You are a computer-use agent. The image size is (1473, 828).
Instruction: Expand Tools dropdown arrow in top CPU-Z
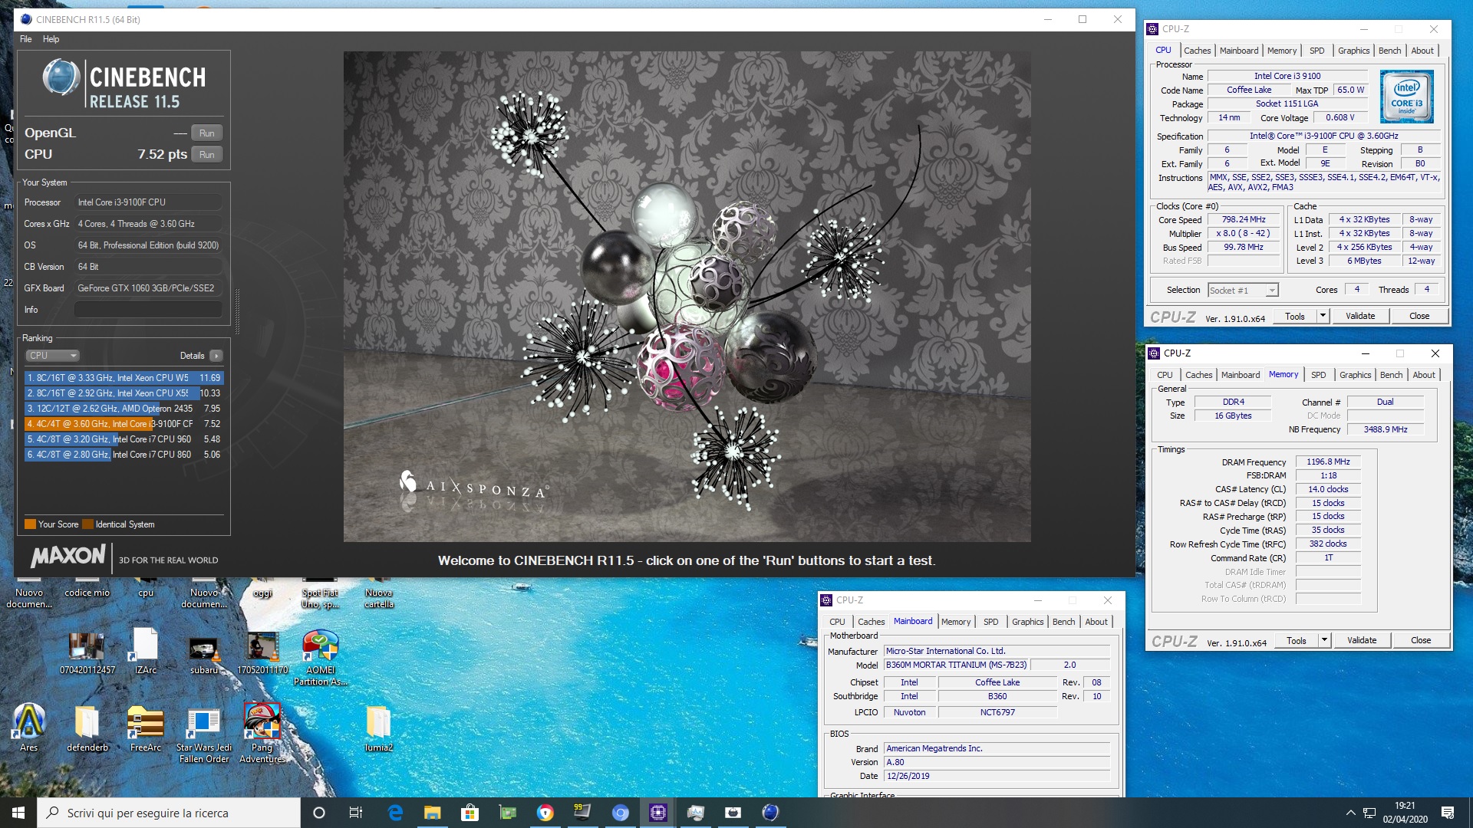[x=1323, y=316]
